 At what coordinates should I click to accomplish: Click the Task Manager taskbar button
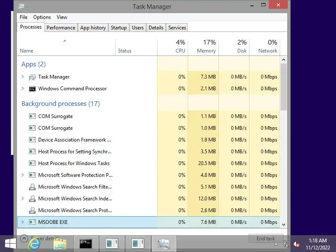tap(164, 244)
